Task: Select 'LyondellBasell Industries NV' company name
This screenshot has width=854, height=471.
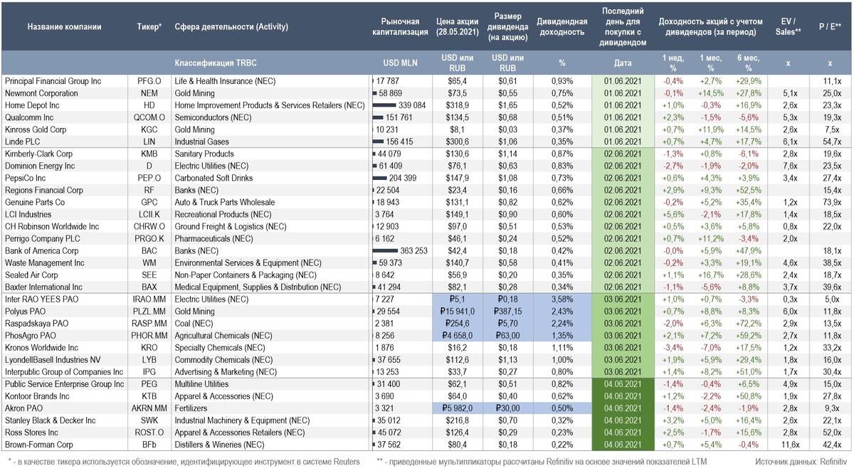Action: 53,360
